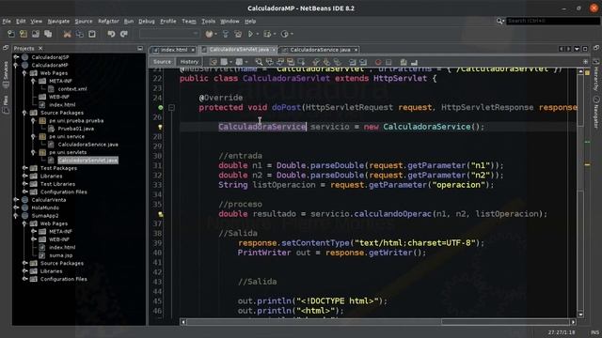Click the Find Previous Occurrence editor icon
This screenshot has width=602, height=338.
click(x=270, y=62)
